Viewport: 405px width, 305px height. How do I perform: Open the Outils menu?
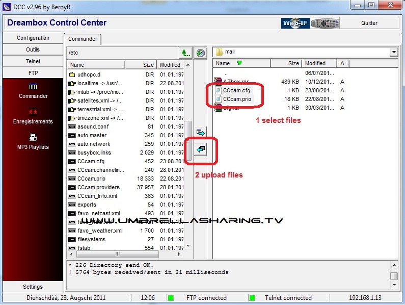point(33,49)
